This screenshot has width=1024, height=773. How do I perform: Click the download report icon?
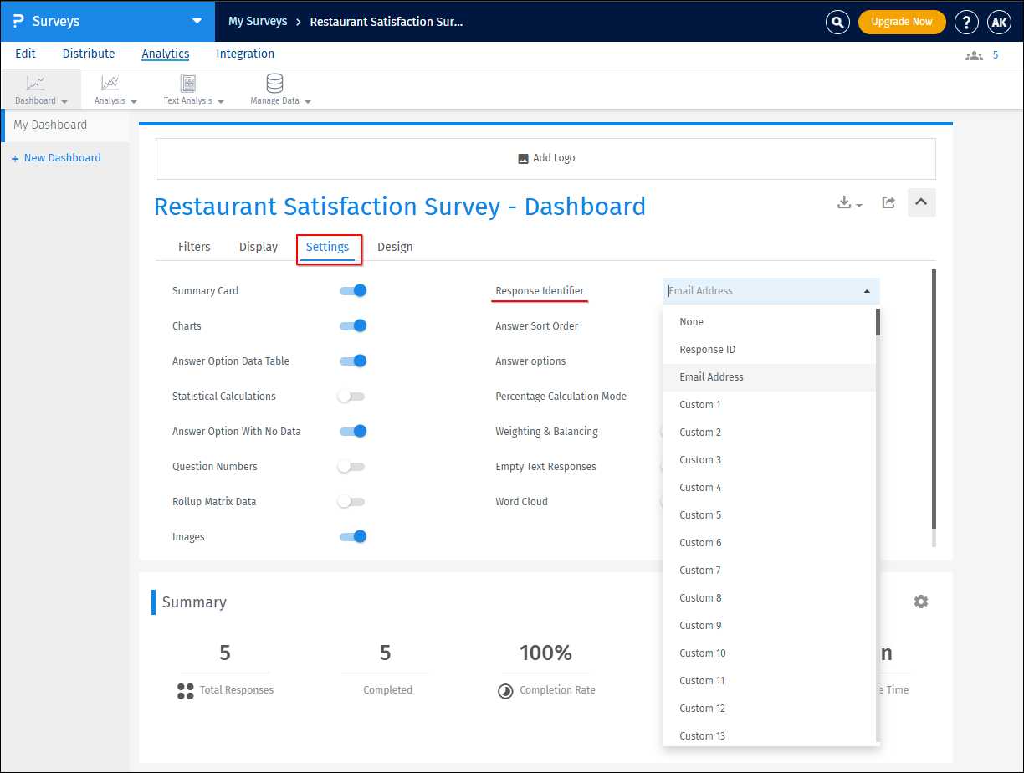pos(845,202)
